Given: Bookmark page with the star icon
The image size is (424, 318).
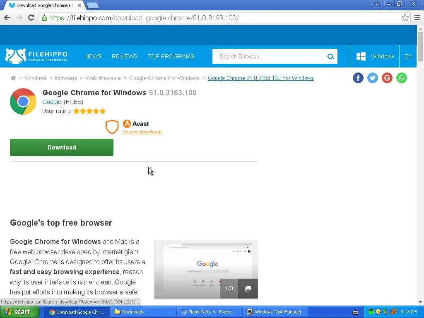Looking at the screenshot, I should tap(405, 18).
